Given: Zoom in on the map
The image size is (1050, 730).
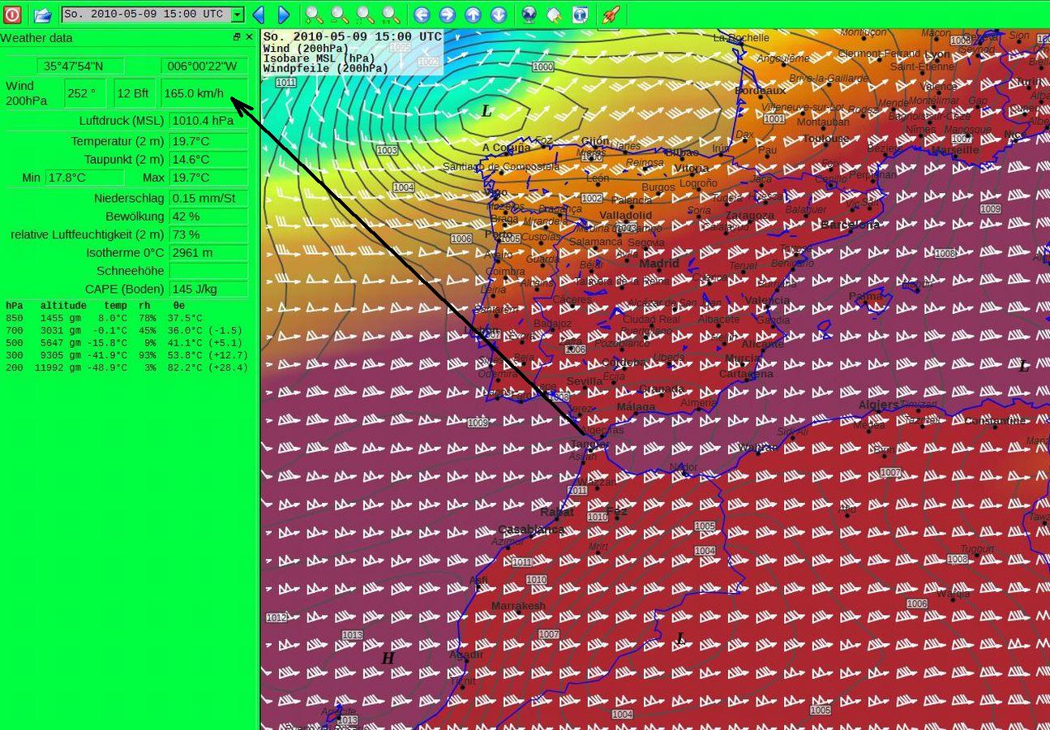Looking at the screenshot, I should tap(314, 15).
